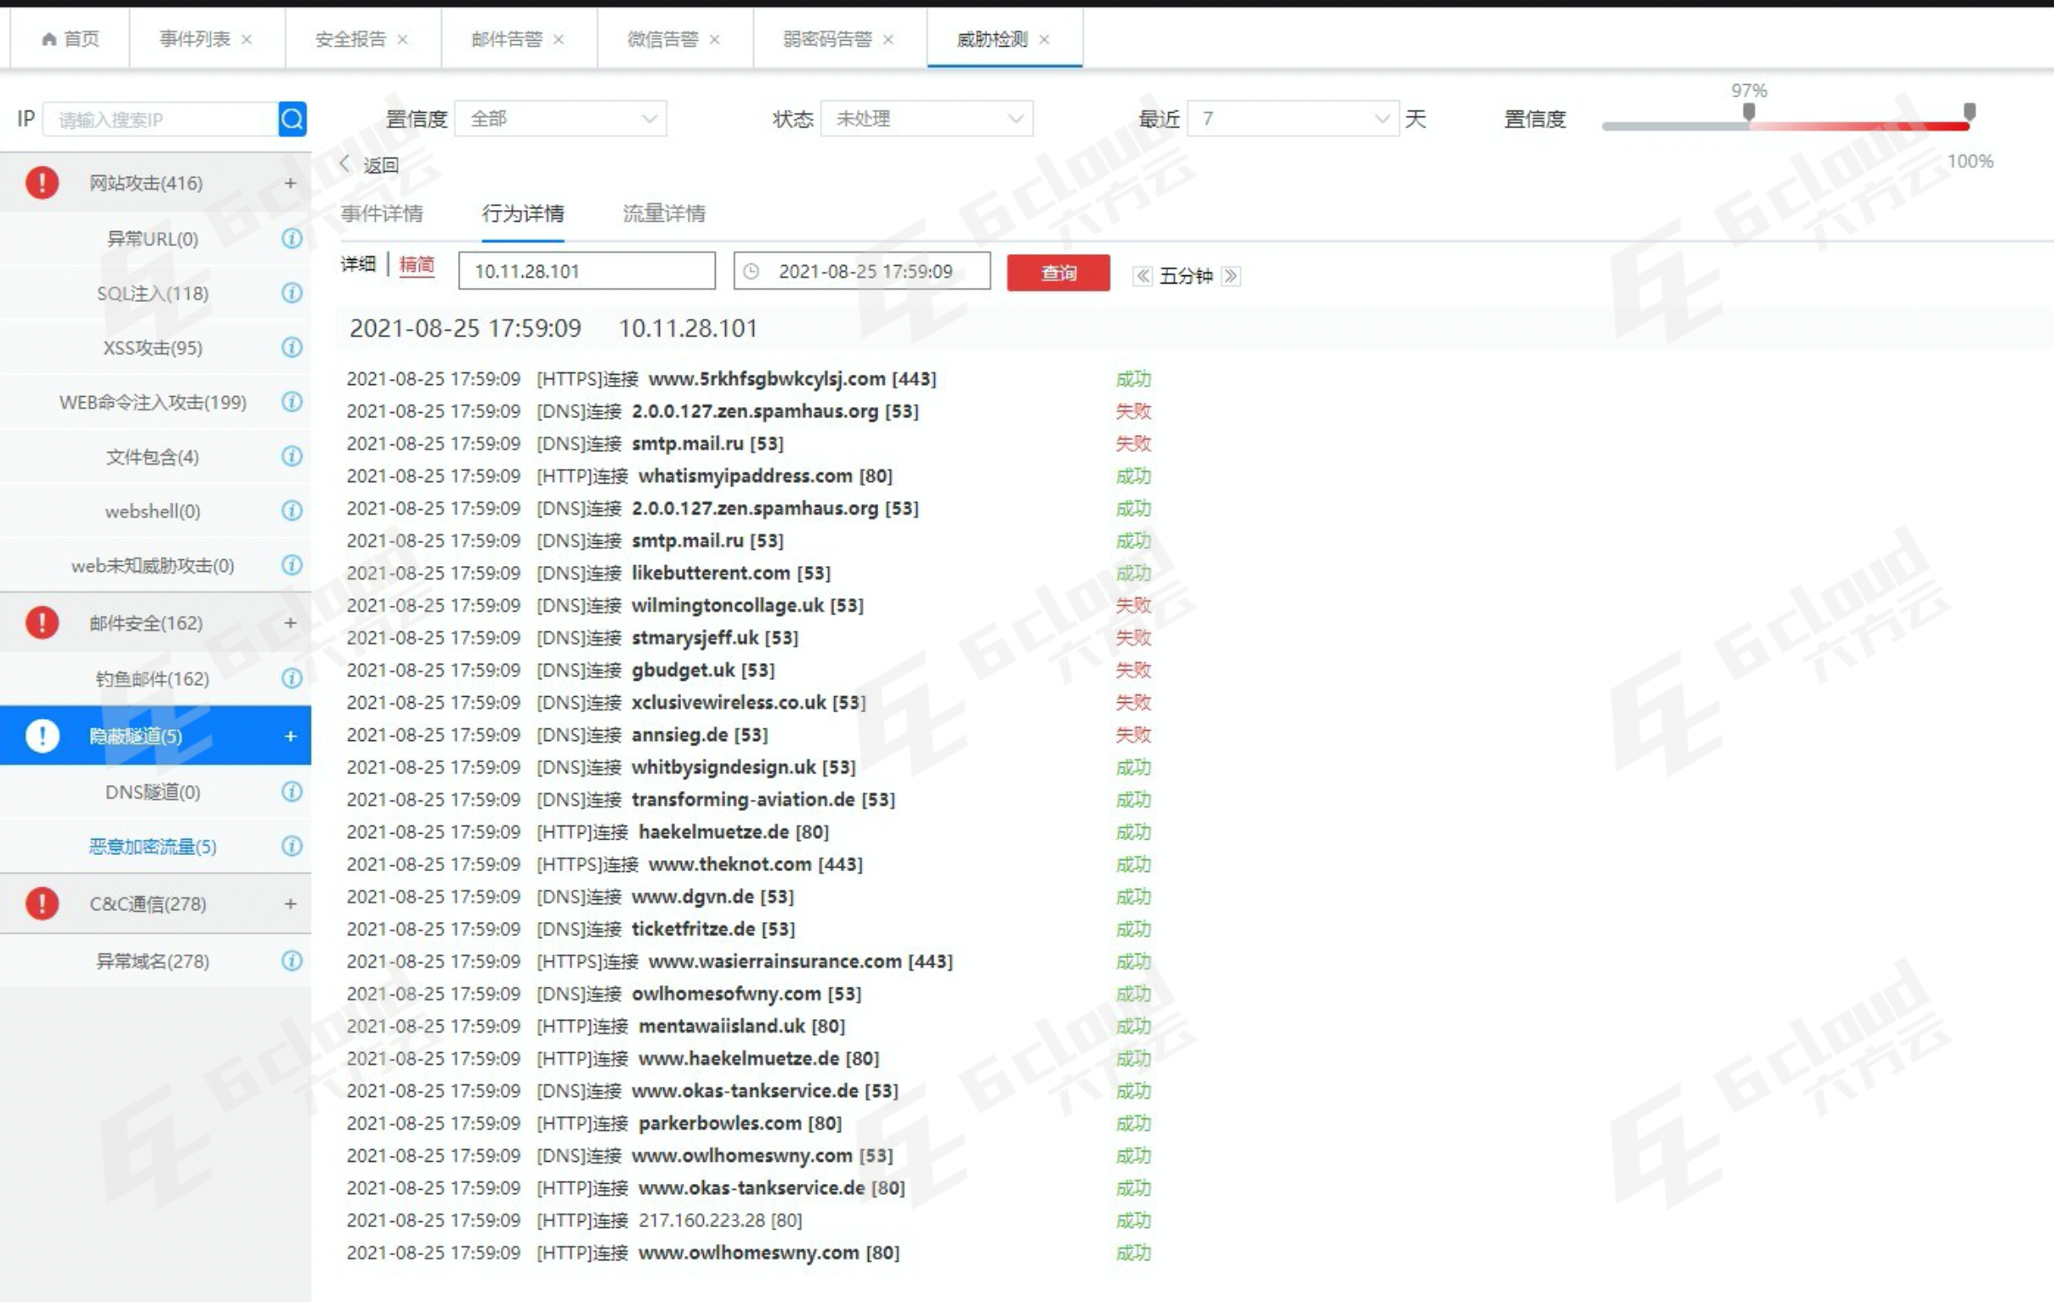Open the 事件列表 top tab
Screen dimensions: 2054x1302
[196, 38]
